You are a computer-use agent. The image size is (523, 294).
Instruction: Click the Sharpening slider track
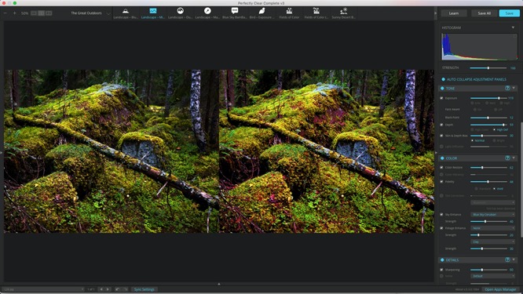point(488,270)
